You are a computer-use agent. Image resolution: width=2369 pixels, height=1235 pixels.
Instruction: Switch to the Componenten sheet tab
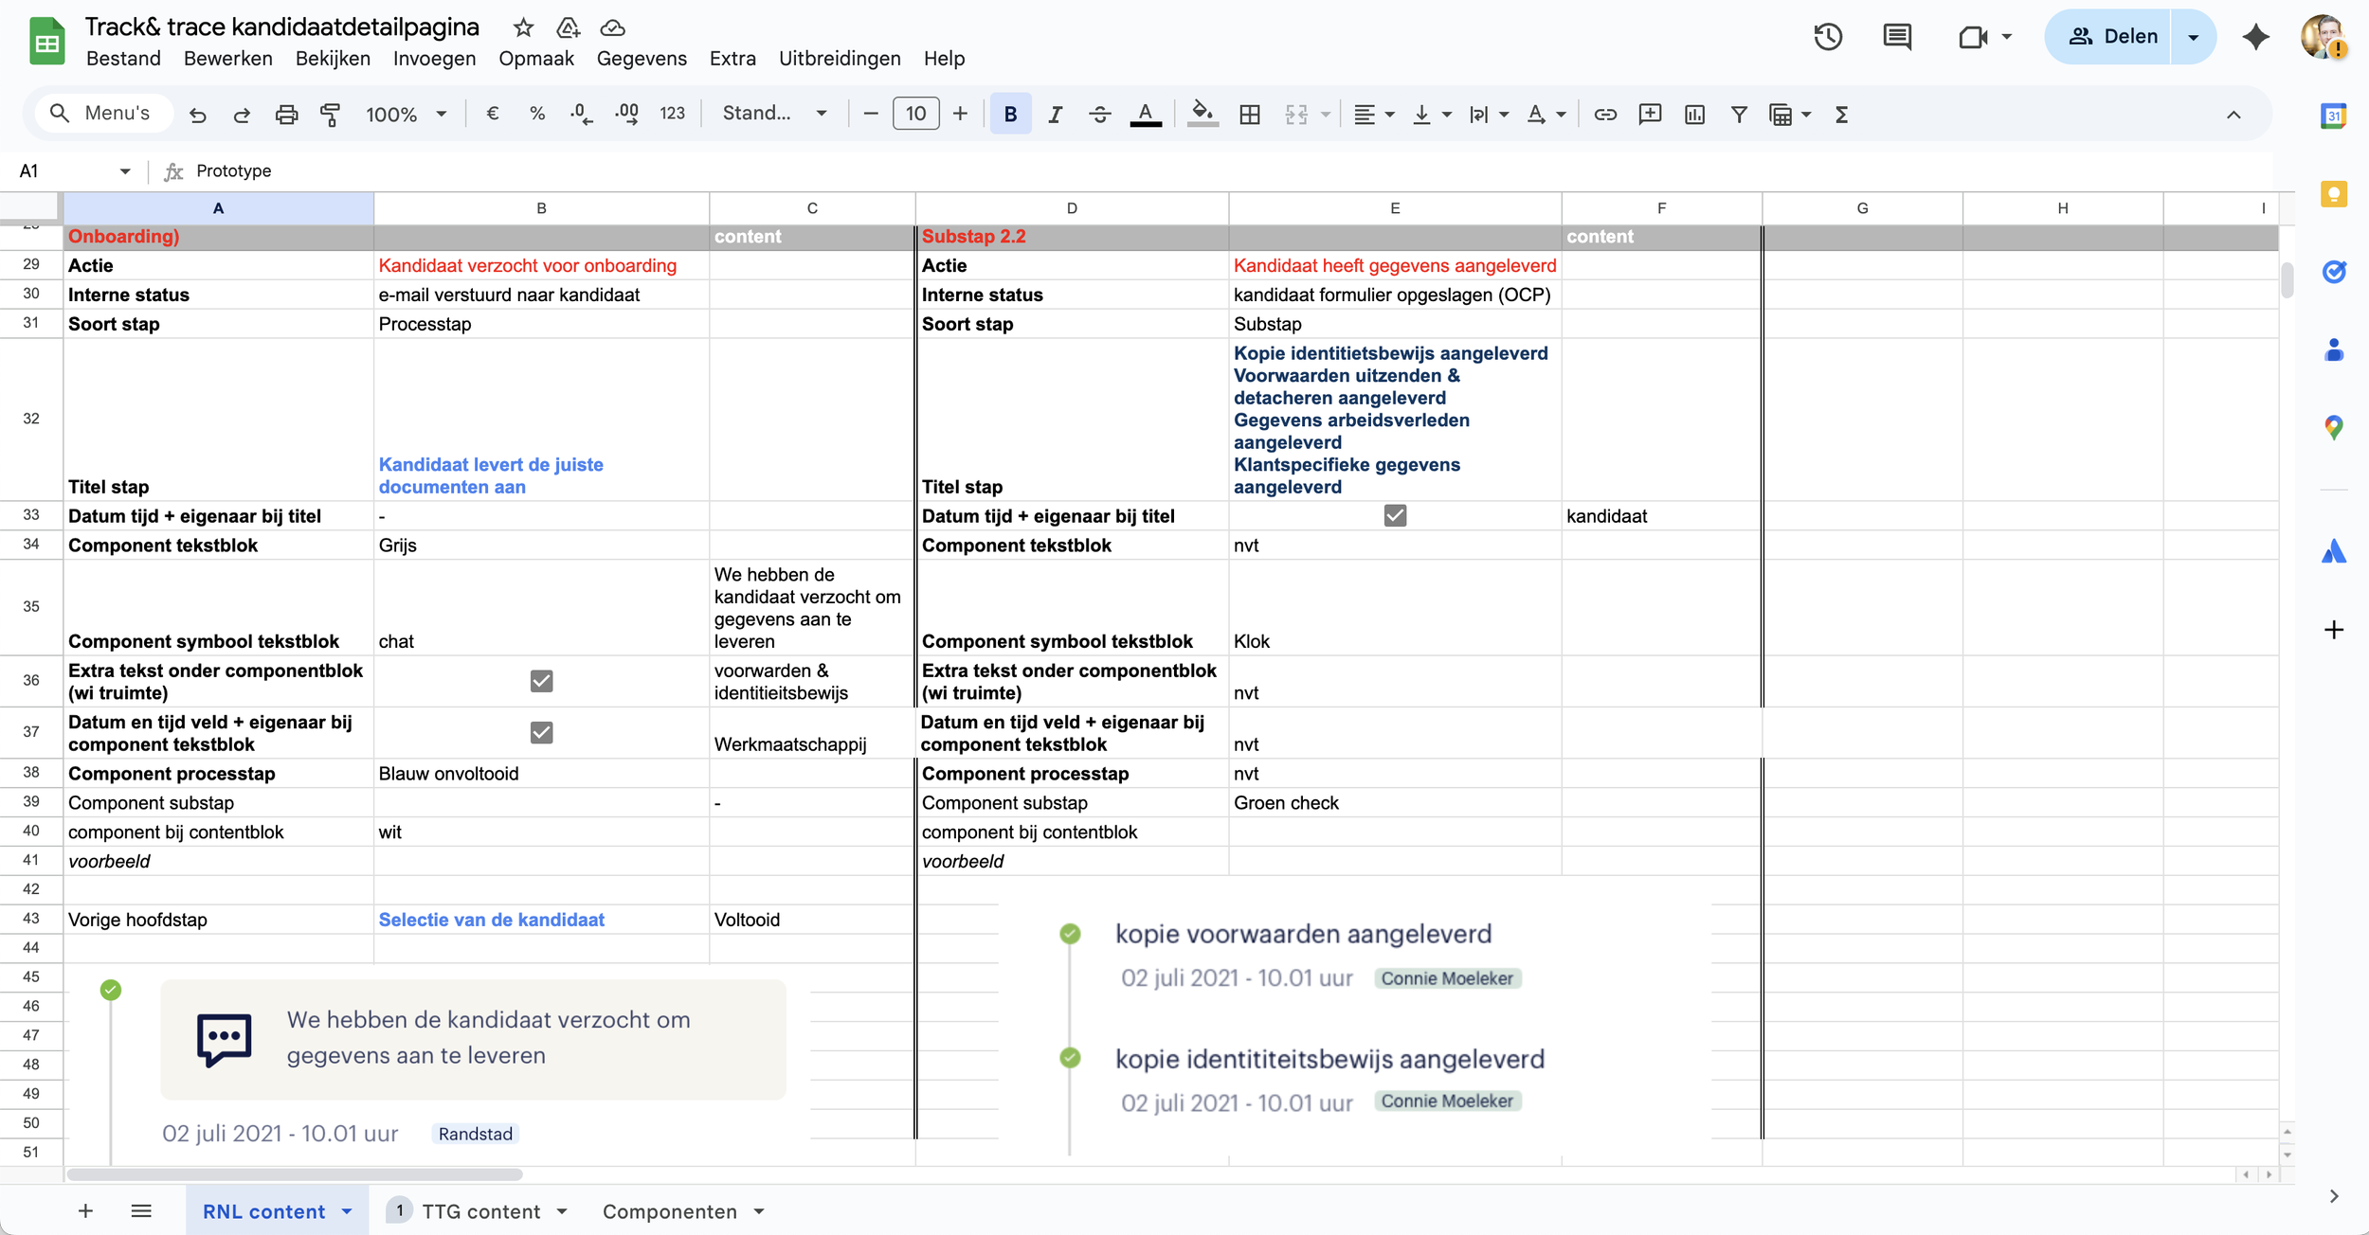coord(669,1211)
